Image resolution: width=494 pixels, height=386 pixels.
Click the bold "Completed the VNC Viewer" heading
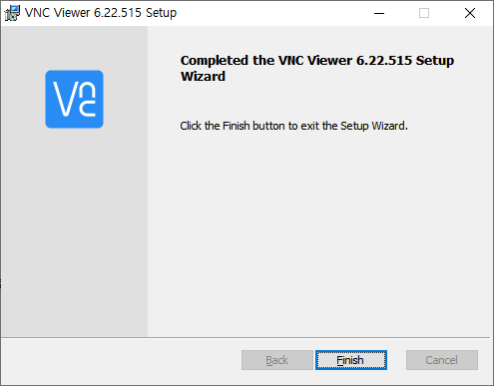pos(266,61)
